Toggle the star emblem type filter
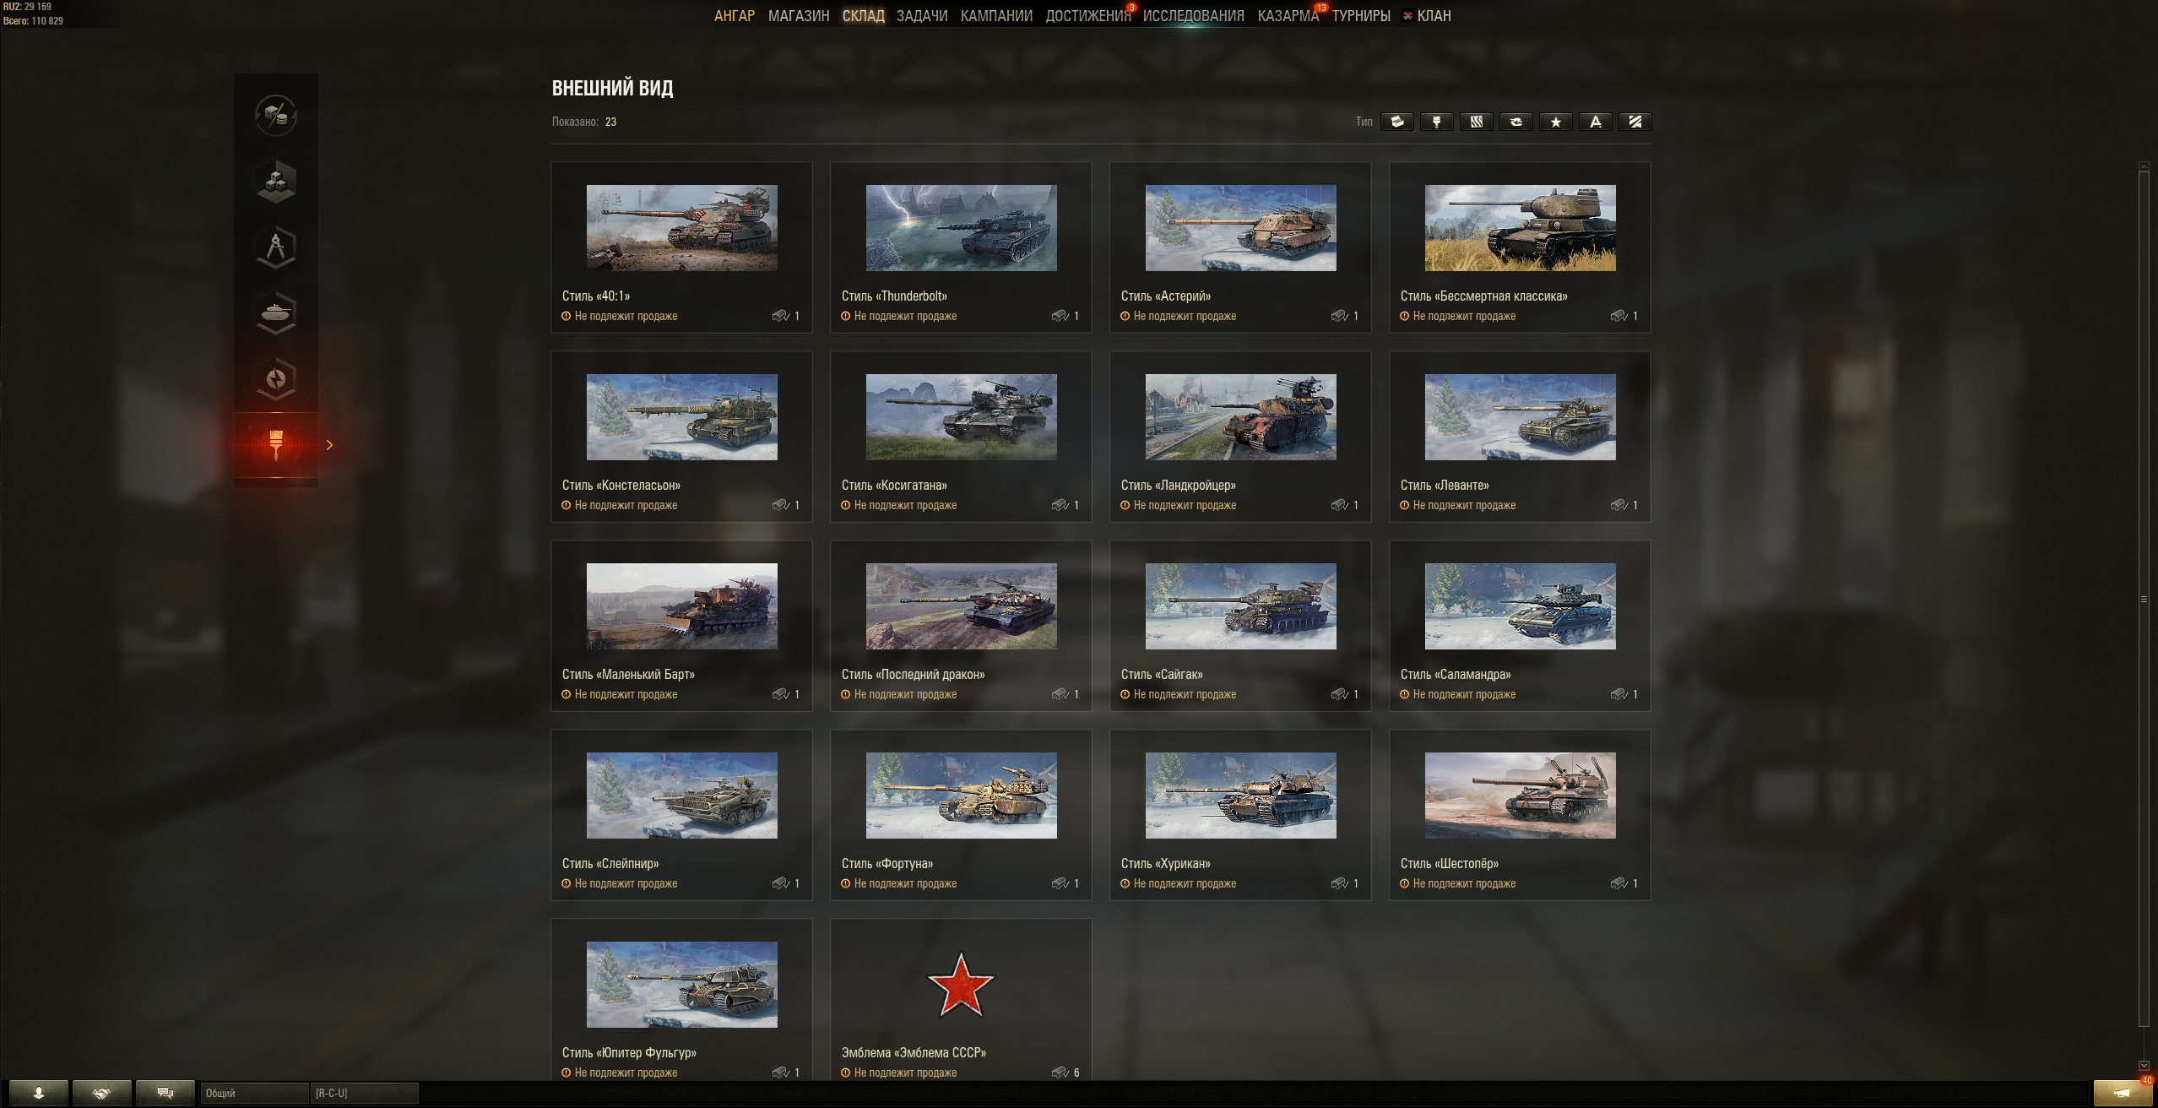The width and height of the screenshot is (2158, 1108). pos(1556,122)
